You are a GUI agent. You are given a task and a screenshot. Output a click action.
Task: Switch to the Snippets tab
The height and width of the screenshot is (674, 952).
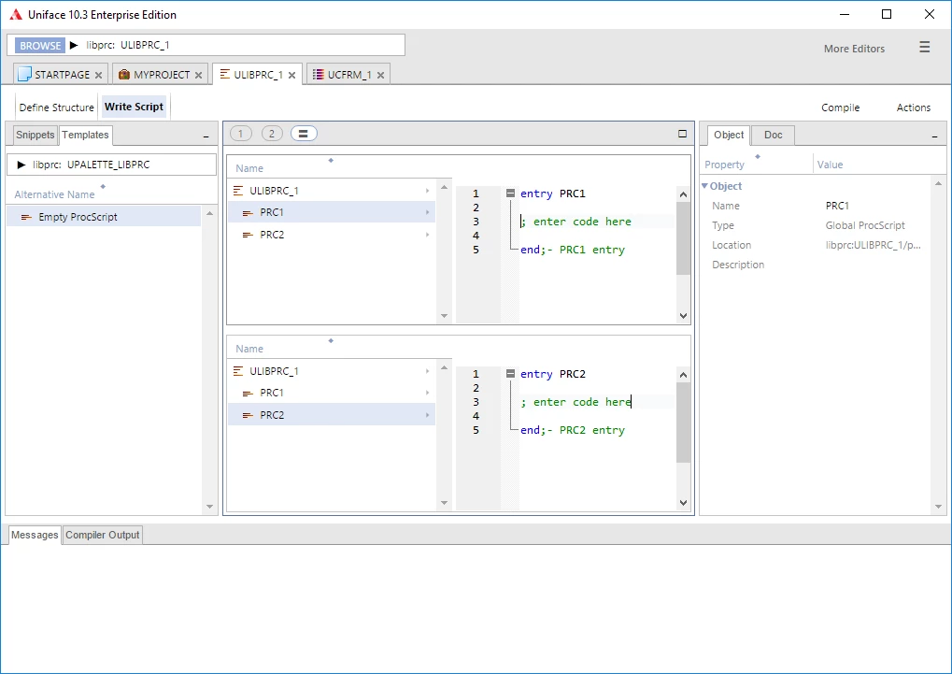coord(35,135)
